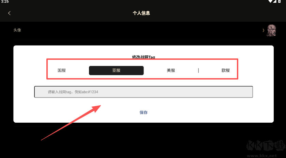The image size is (286, 158).
Task: Tap the cellular signal status icon
Action: [x=274, y=1]
